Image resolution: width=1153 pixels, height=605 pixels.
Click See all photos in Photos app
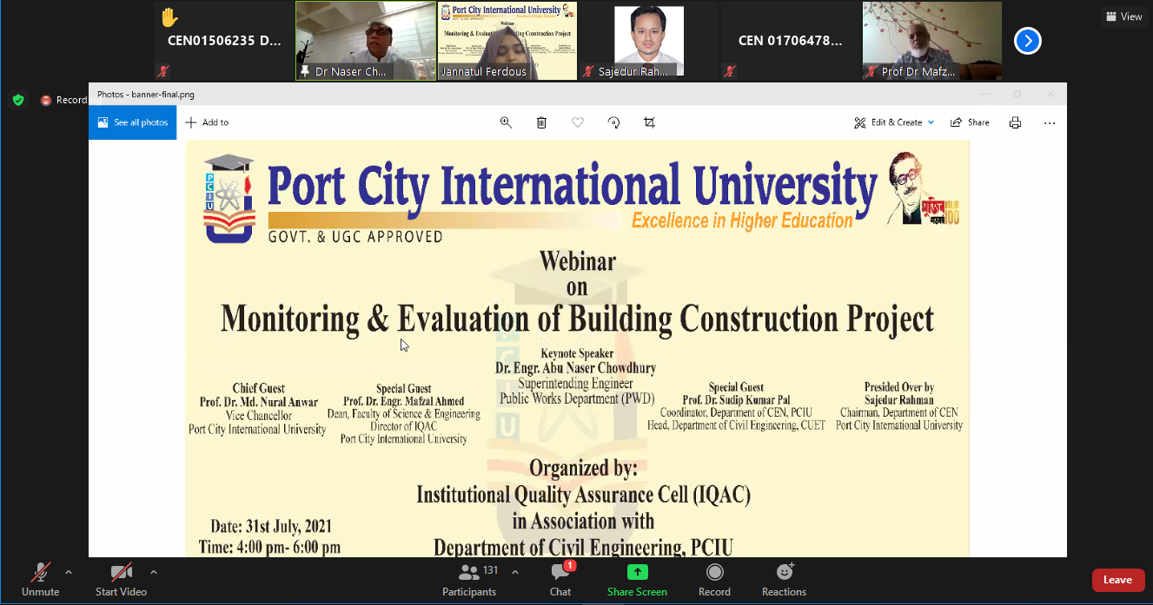pos(133,122)
